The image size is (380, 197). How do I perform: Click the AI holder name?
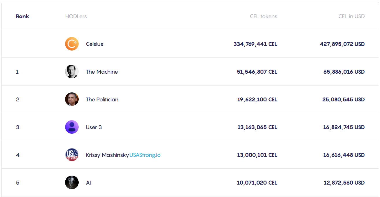coord(88,183)
